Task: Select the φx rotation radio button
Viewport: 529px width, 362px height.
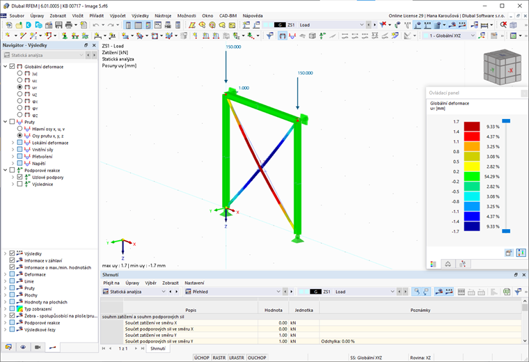Action: tap(19, 101)
